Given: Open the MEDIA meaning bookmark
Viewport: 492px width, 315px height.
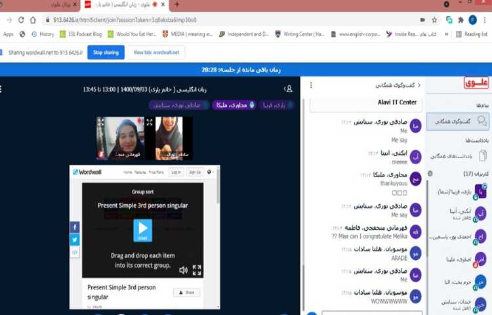Looking at the screenshot, I should point(188,34).
